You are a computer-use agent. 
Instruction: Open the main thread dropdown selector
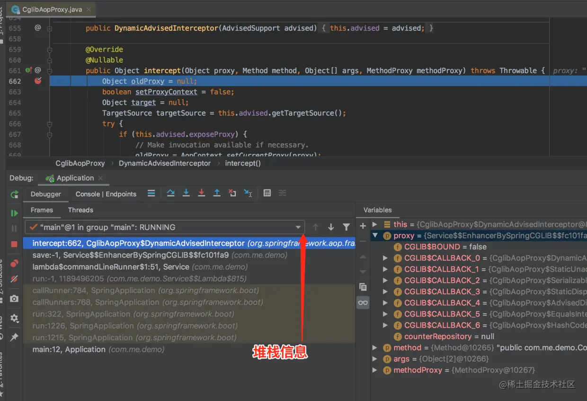298,227
